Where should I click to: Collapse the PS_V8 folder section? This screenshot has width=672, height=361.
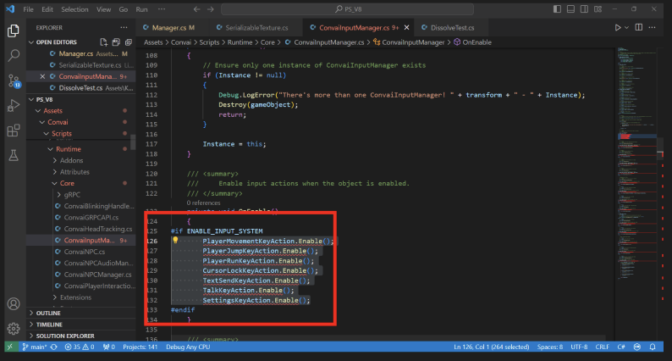tap(30, 99)
